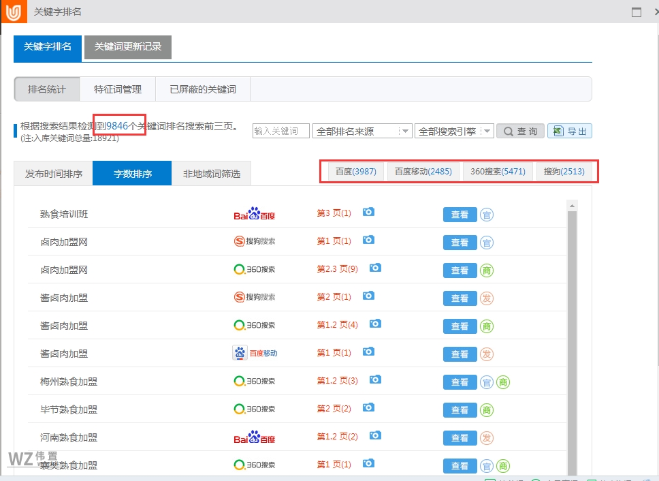Click the 查询 search button

[x=520, y=130]
